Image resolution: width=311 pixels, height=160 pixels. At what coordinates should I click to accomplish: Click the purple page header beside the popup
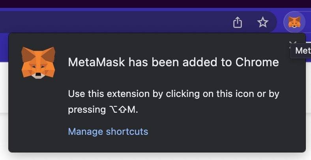point(4,48)
